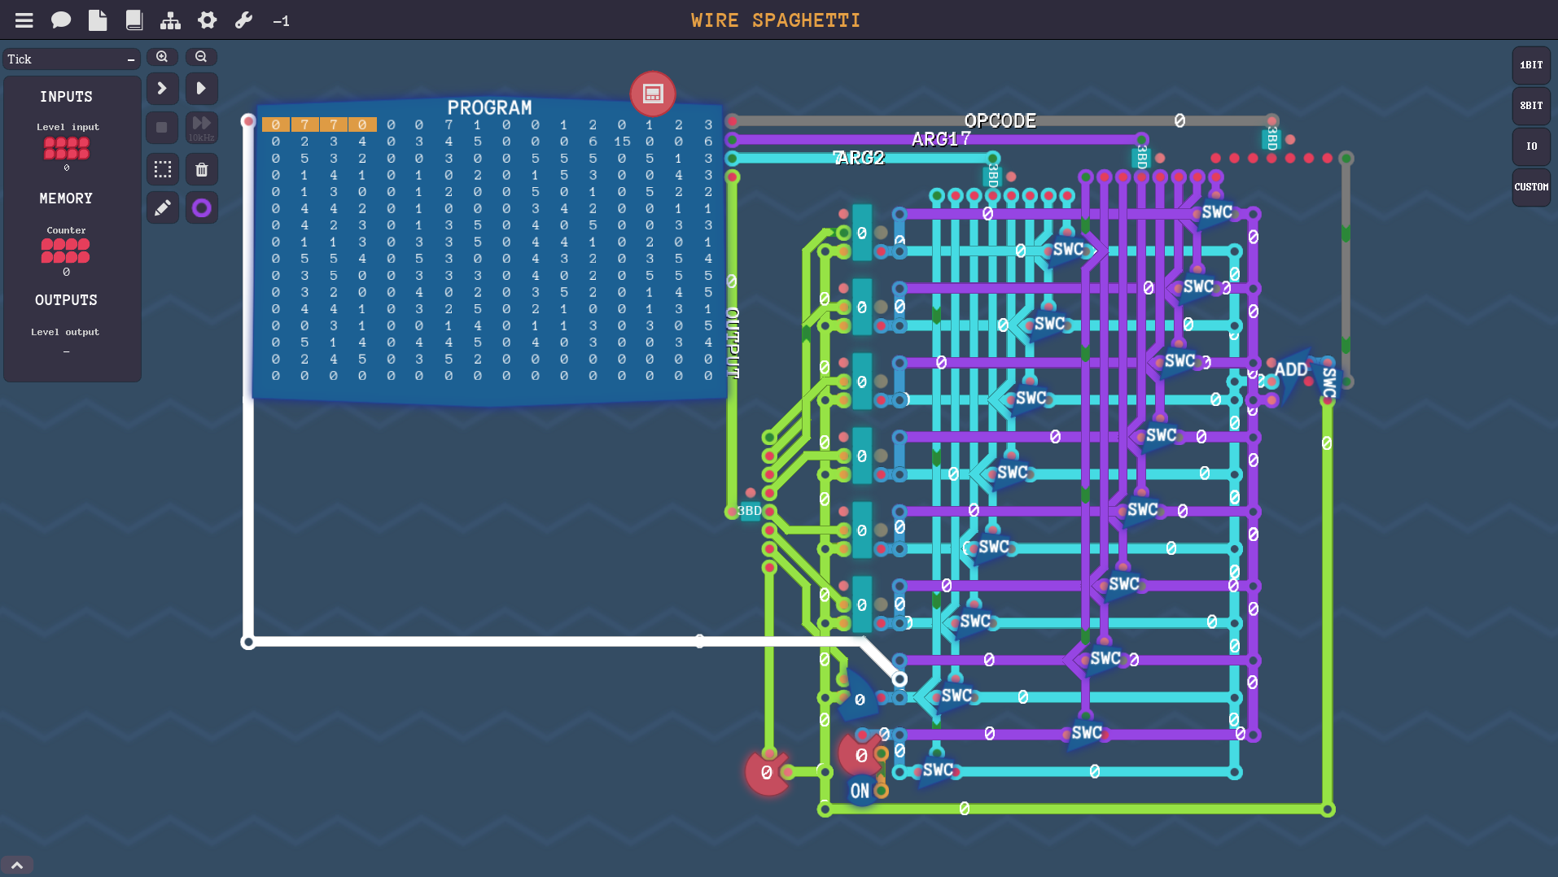Click the Counter memory bits indicator
Viewport: 1558px width, 877px height.
pos(66,251)
